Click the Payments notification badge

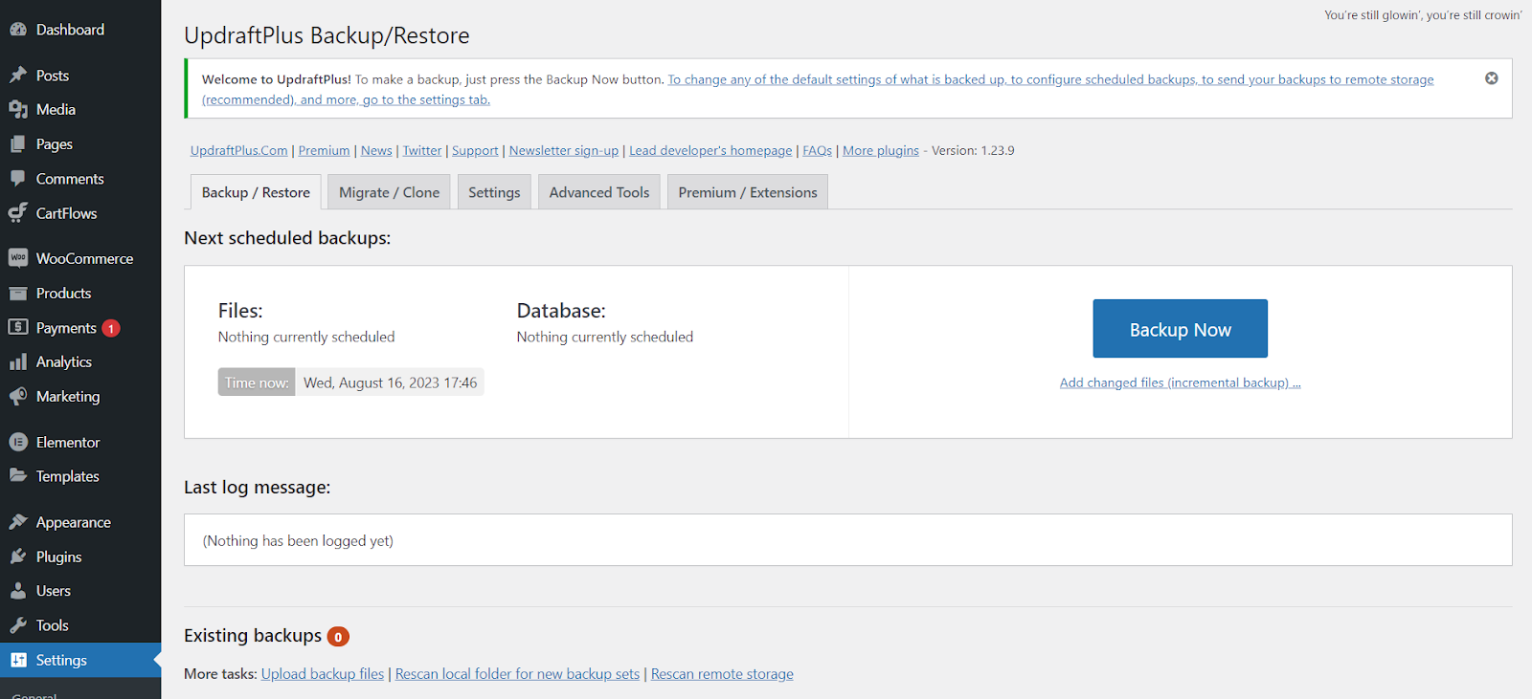(111, 328)
